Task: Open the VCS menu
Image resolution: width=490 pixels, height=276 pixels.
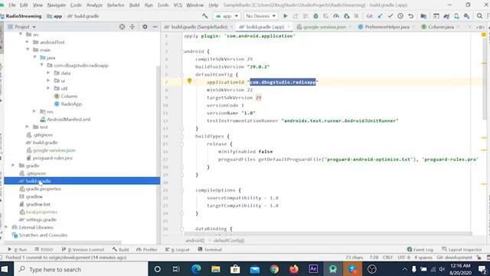Action: (x=178, y=5)
